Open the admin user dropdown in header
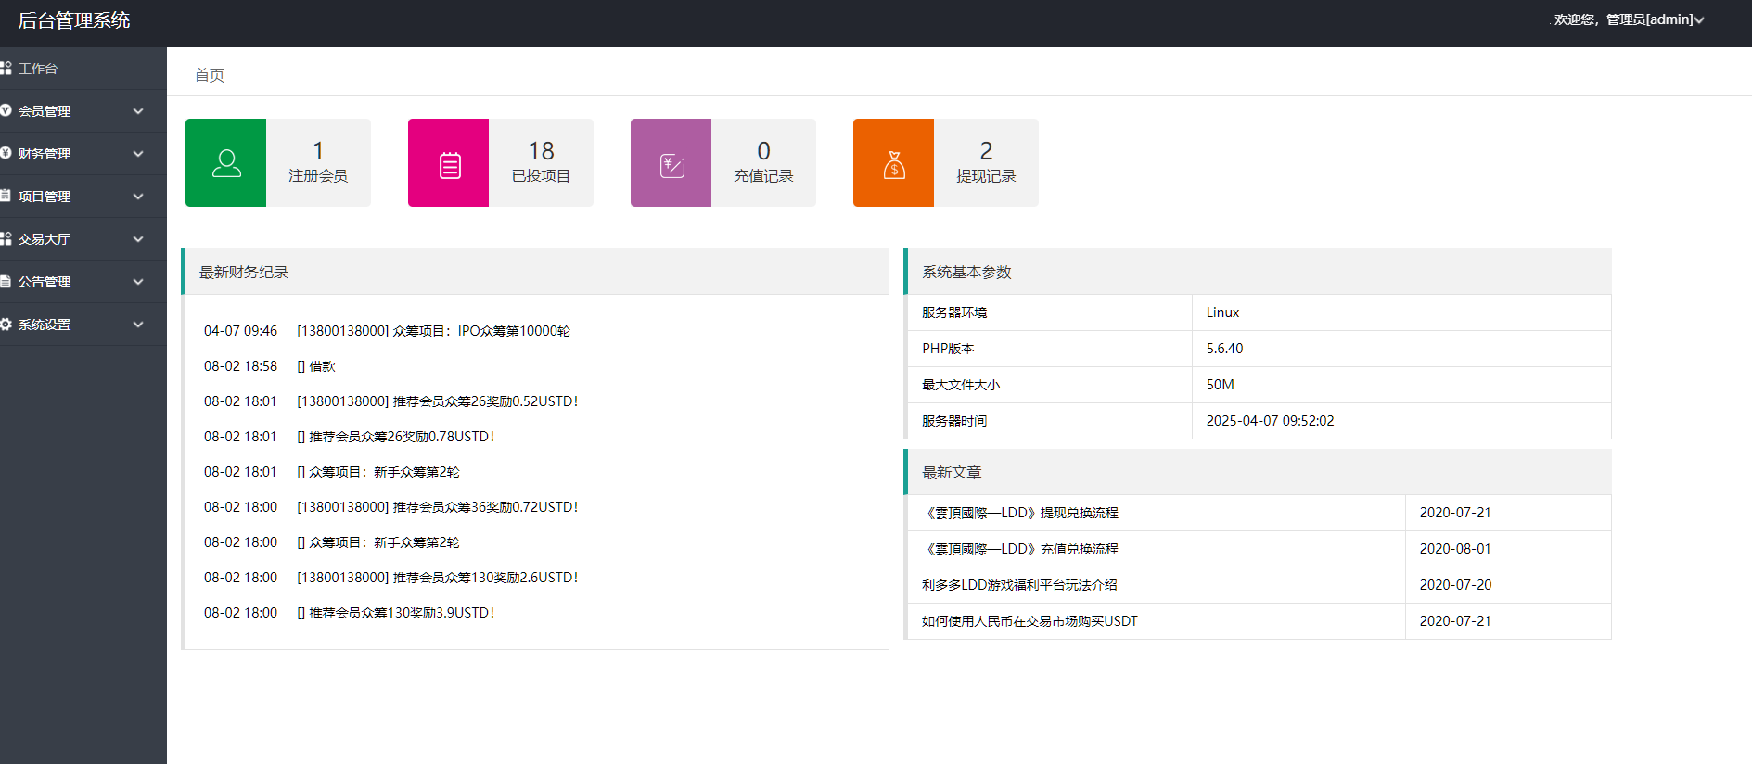Viewport: 1752px width, 764px height. (x=1629, y=19)
